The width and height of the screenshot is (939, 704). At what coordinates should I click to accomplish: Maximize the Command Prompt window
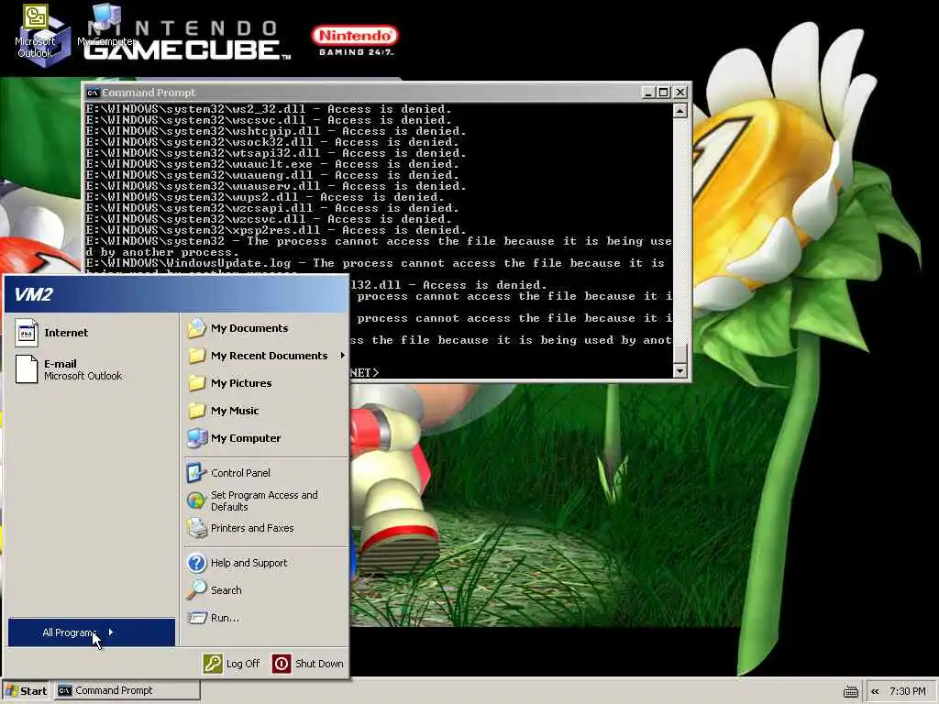pyautogui.click(x=664, y=93)
